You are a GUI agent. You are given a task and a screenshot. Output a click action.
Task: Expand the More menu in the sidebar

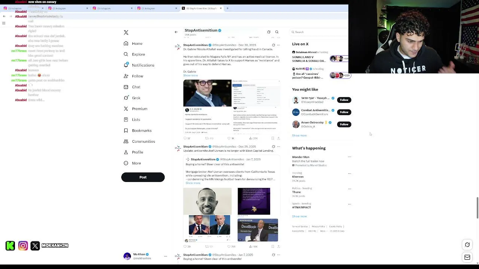point(132,163)
